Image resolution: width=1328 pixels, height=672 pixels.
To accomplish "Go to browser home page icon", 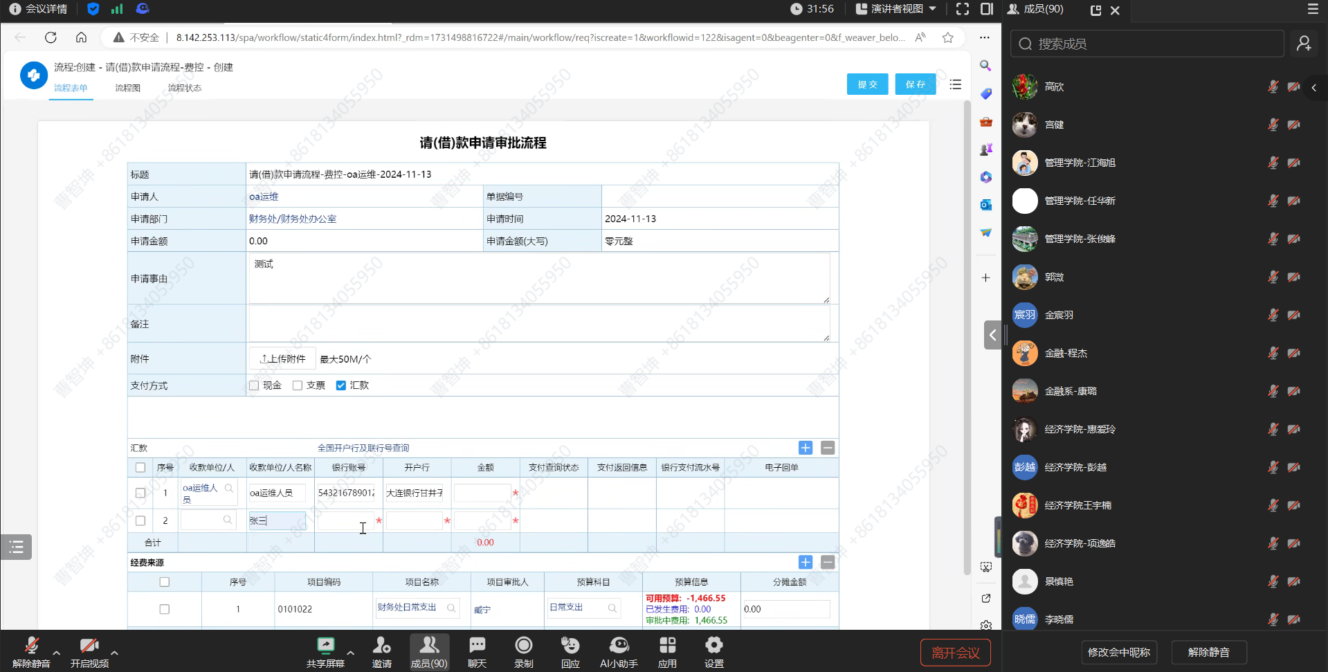I will (x=81, y=37).
